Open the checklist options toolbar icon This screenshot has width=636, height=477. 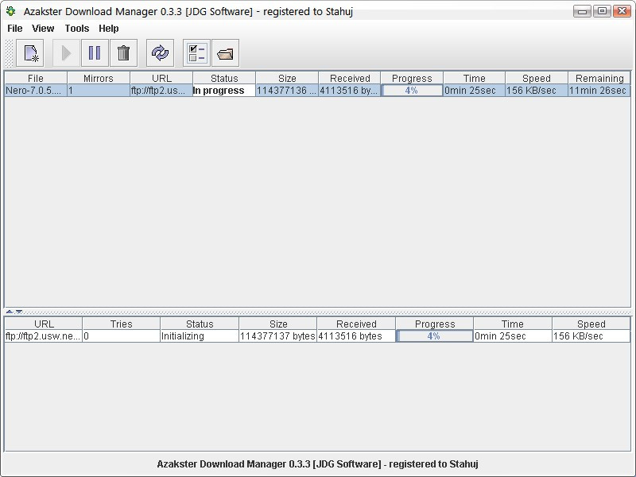point(196,52)
